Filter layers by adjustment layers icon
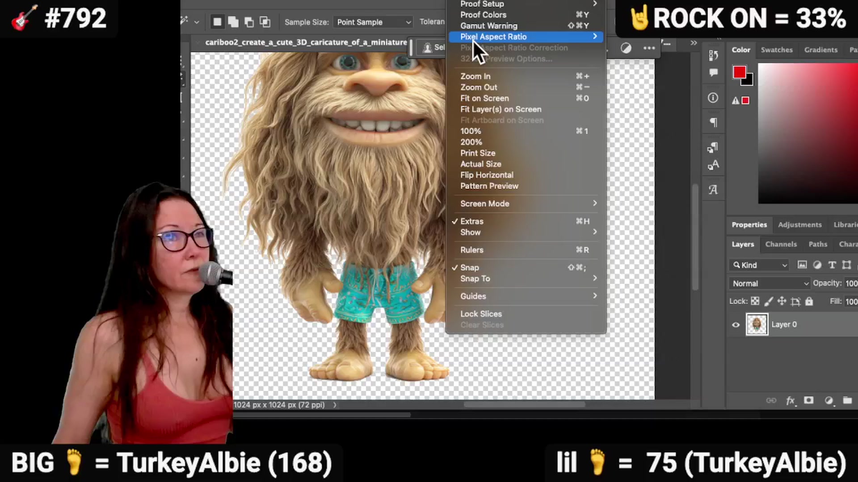858x482 pixels. (817, 265)
